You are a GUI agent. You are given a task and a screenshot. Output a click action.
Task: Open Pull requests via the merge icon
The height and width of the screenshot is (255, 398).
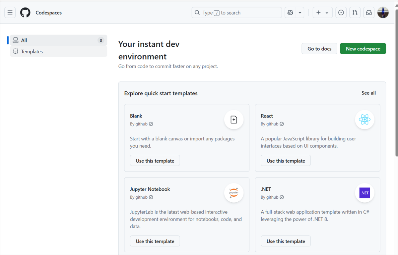(355, 12)
